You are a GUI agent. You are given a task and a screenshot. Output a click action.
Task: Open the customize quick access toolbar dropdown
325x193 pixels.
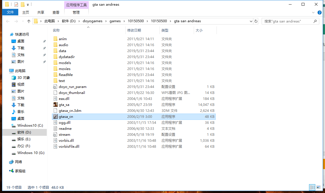click(x=28, y=5)
